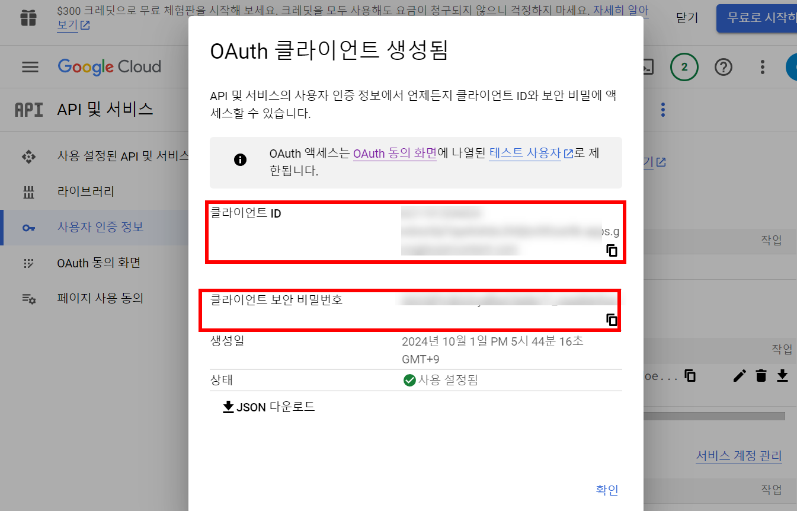Click the info icon in the notice box
This screenshot has height=511, width=797.
[x=240, y=160]
